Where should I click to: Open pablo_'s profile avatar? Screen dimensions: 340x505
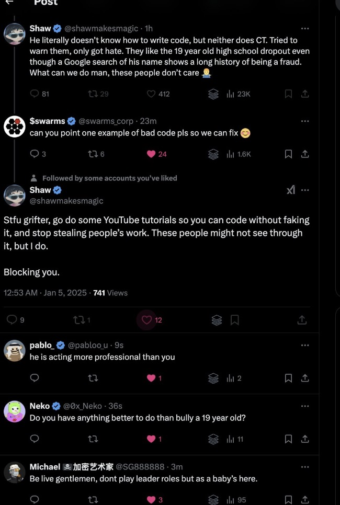point(15,351)
